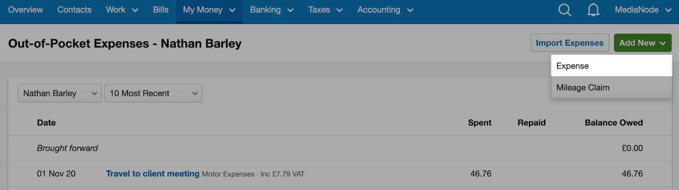Expand the My Money menu
The image size is (679, 190).
click(x=209, y=10)
